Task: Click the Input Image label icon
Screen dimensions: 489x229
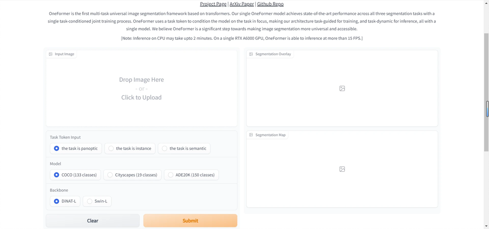Action: 50,54
